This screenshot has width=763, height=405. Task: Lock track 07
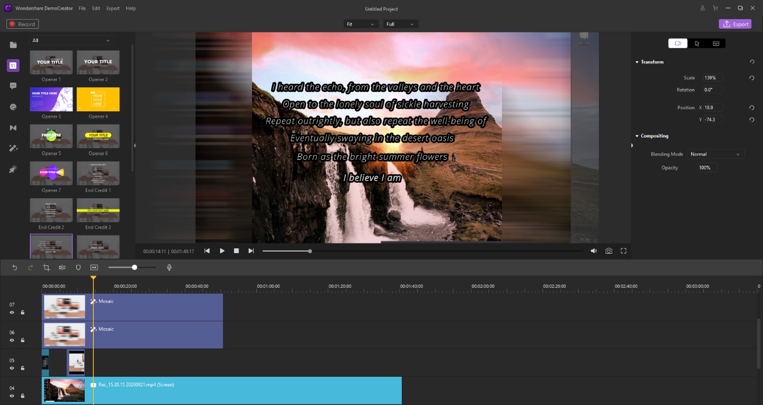pos(22,313)
